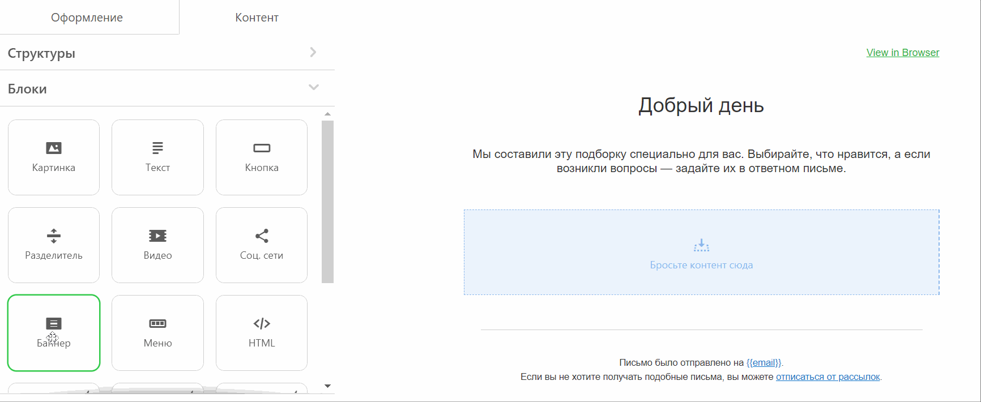Click the blocks list scrollbar thumb
This screenshot has width=981, height=402.
click(x=327, y=202)
